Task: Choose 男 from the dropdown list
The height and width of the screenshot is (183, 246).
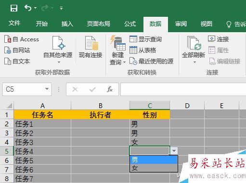Action: click(154, 159)
